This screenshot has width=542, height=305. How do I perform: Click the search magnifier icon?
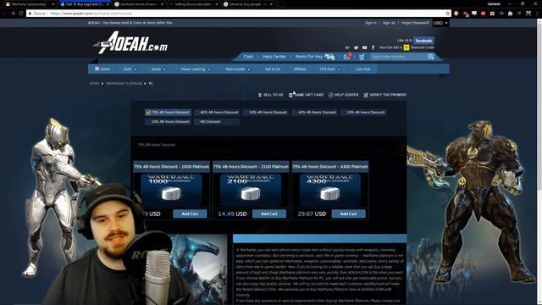click(x=431, y=57)
